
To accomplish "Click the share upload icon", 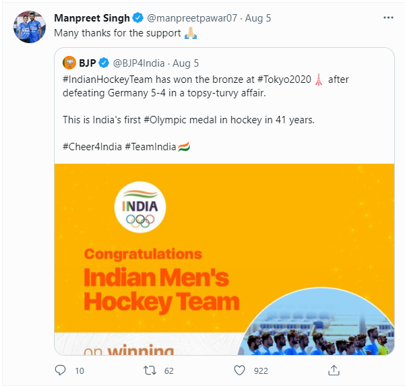I will 333,370.
